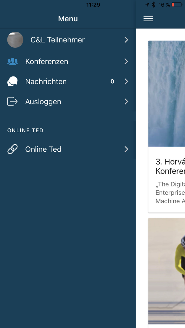Tap the battery indicator icon
The image size is (185, 328).
pyautogui.click(x=177, y=5)
